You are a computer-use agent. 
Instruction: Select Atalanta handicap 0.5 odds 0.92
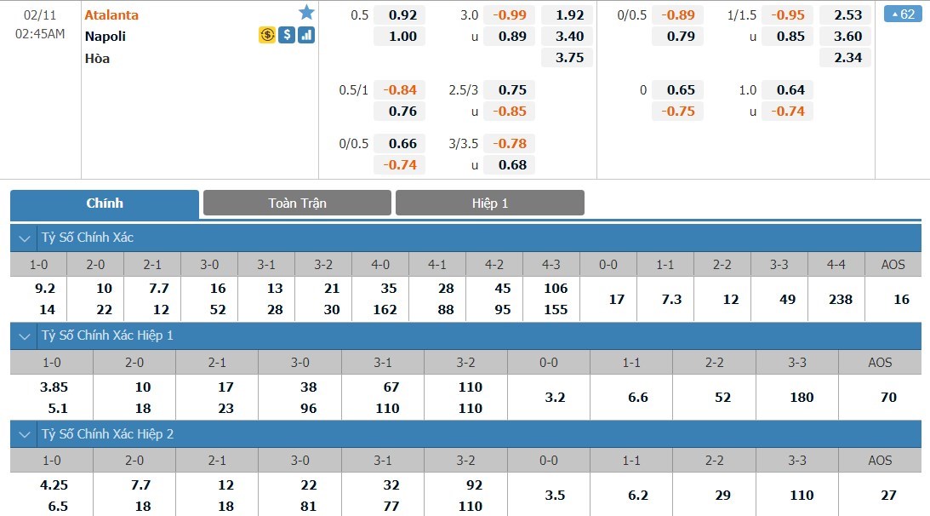(x=402, y=14)
